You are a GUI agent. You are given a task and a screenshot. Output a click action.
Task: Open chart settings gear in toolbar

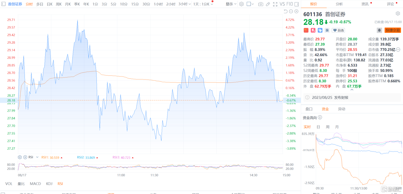click(x=241, y=4)
